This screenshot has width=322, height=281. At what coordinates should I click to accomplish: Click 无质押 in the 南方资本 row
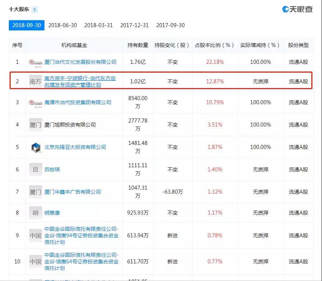(260, 81)
